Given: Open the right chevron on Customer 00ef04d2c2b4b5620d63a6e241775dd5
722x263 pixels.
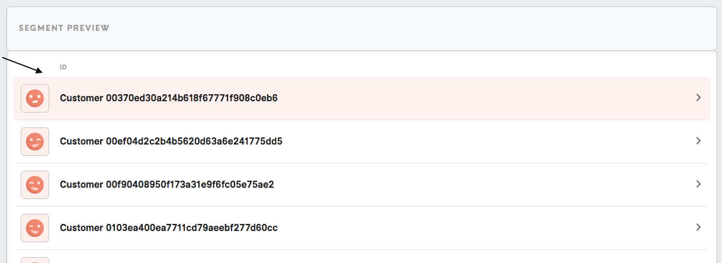Looking at the screenshot, I should (698, 141).
